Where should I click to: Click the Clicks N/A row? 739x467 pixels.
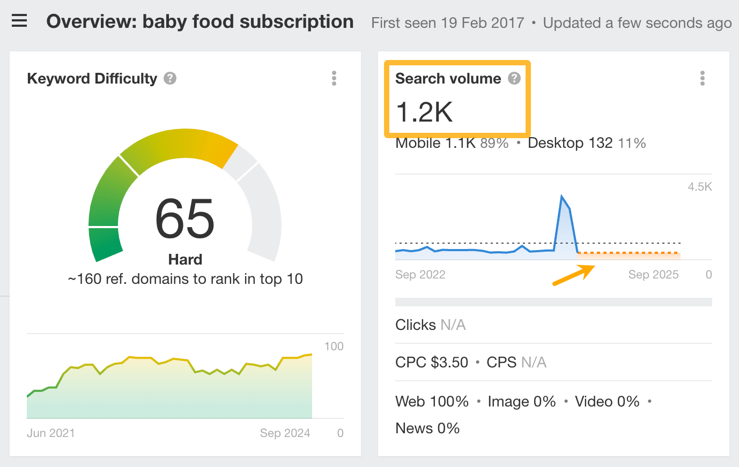pyautogui.click(x=430, y=325)
